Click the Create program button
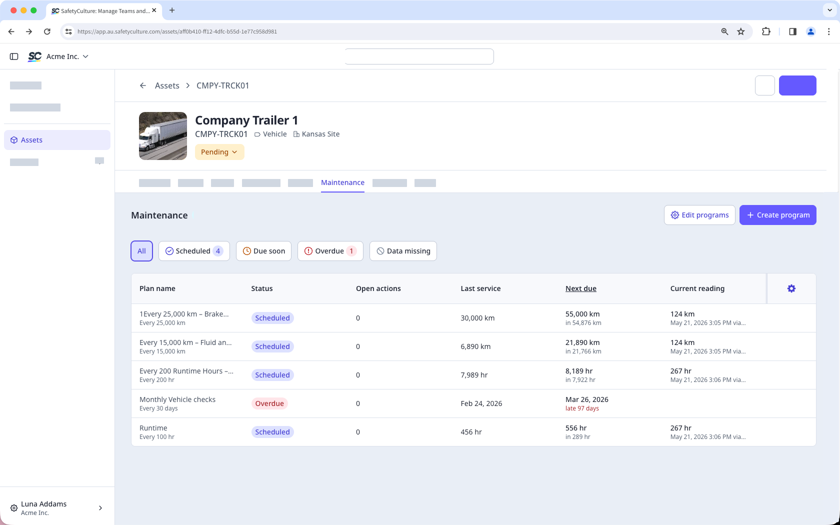The width and height of the screenshot is (840, 525). [x=777, y=215]
